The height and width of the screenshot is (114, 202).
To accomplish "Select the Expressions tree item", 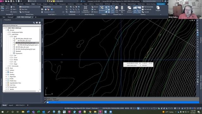I will [19, 54].
